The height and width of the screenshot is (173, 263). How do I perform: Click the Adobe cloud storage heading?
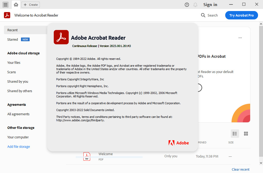[x=24, y=53]
